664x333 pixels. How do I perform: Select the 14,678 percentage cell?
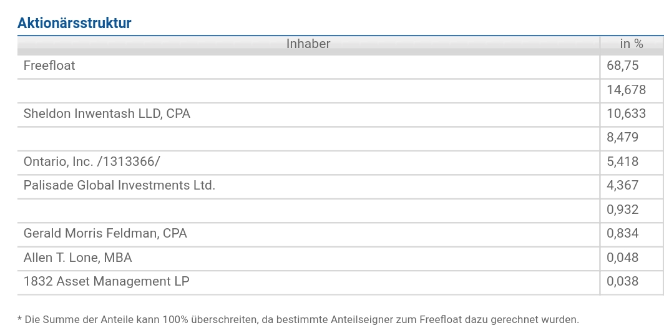[626, 90]
